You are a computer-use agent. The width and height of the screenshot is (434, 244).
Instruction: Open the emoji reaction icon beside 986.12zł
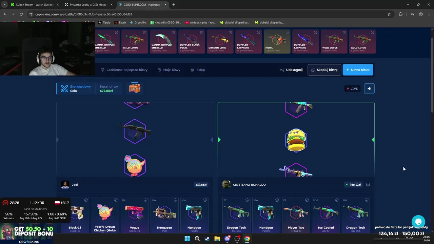368,185
